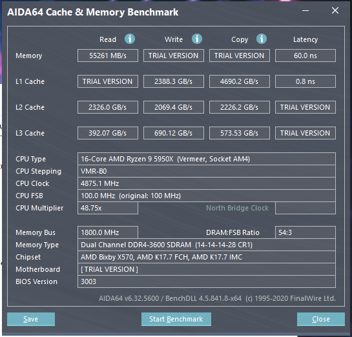Select the CPU Clock 4875.1 MHz field

pos(207,183)
